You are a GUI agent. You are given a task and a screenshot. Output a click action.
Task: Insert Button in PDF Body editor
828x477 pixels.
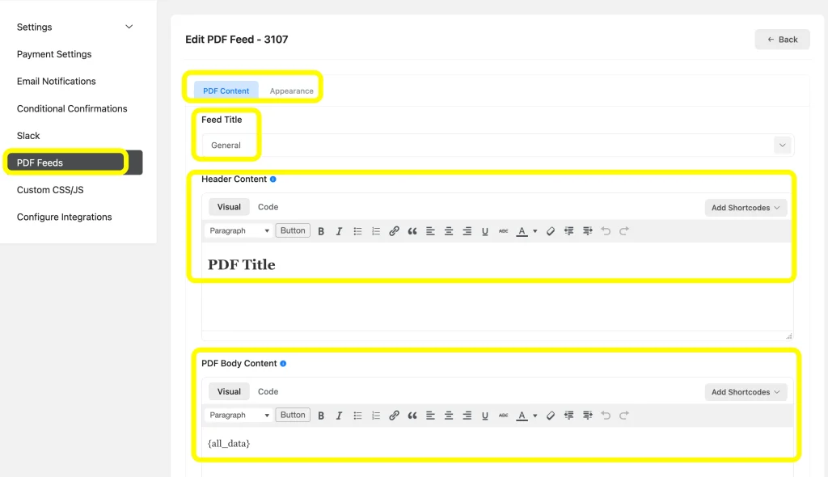(x=293, y=416)
